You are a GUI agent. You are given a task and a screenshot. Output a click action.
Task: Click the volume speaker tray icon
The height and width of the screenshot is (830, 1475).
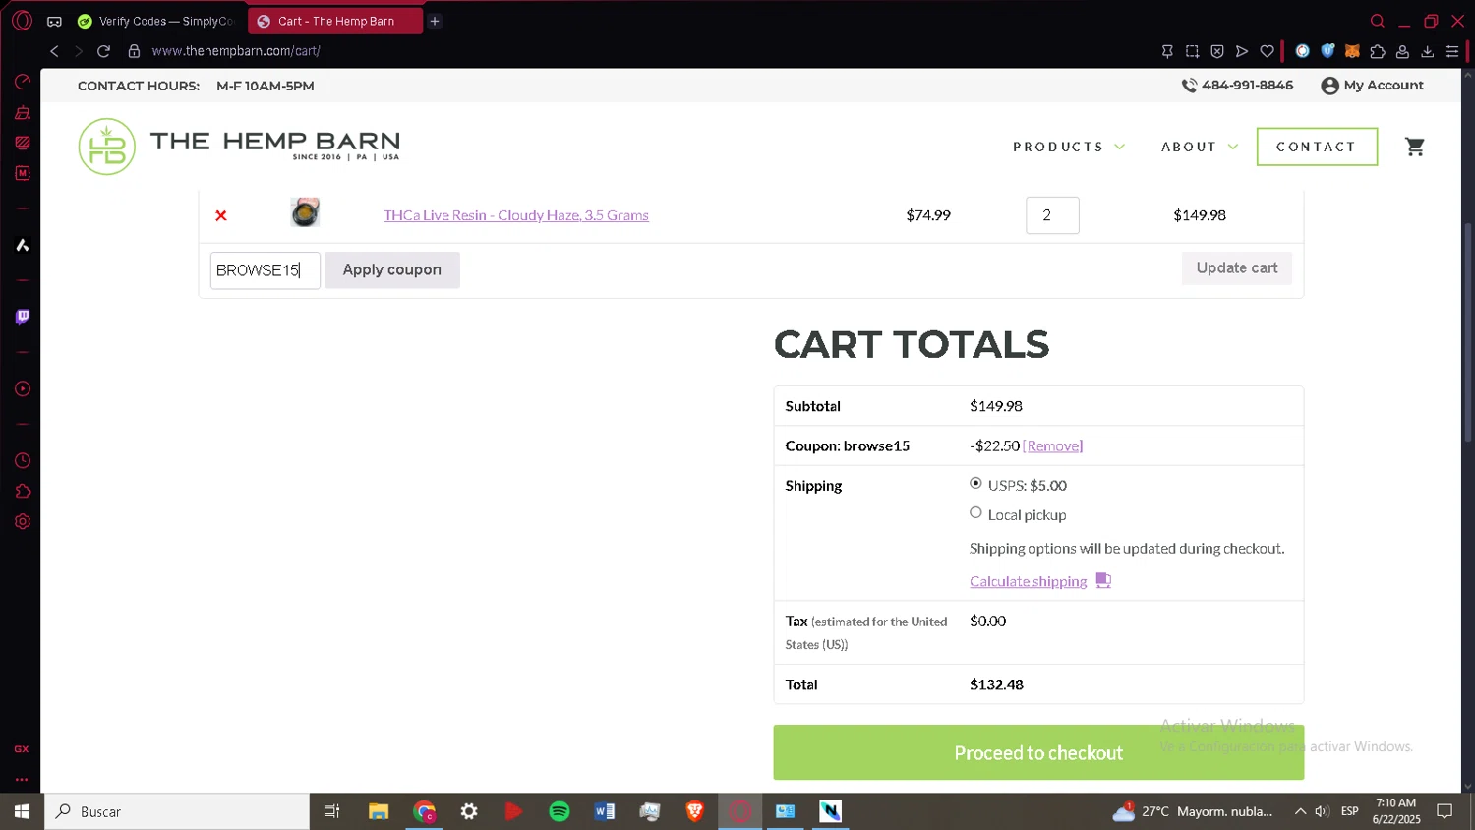tap(1322, 811)
